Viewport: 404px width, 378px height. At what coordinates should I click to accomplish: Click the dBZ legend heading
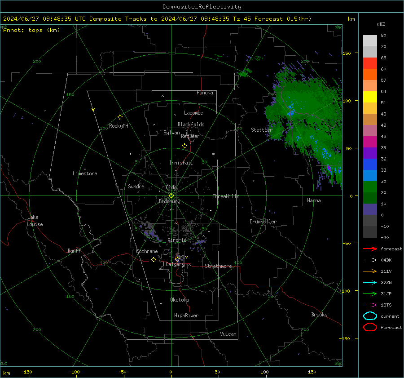pyautogui.click(x=381, y=24)
